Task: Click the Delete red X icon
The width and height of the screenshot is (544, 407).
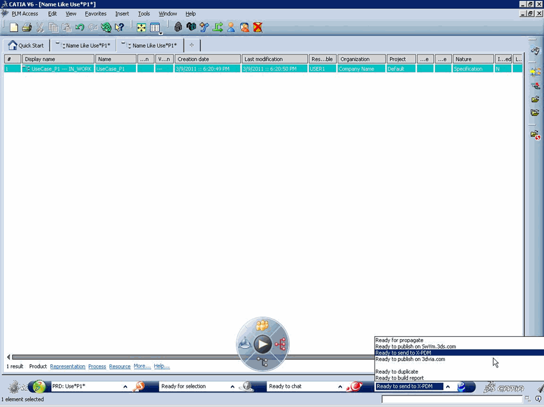Action: pos(258,27)
